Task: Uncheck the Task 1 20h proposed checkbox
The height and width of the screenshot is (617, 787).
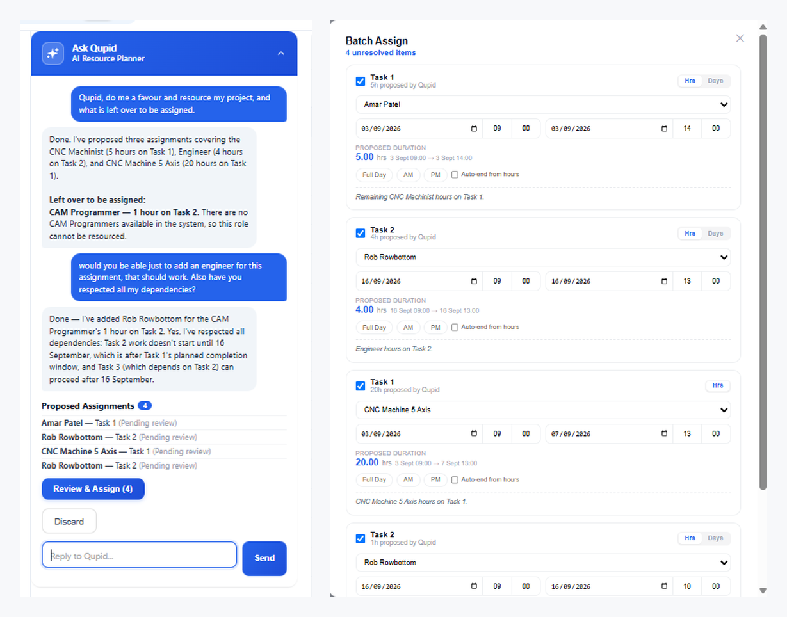Action: coord(361,386)
